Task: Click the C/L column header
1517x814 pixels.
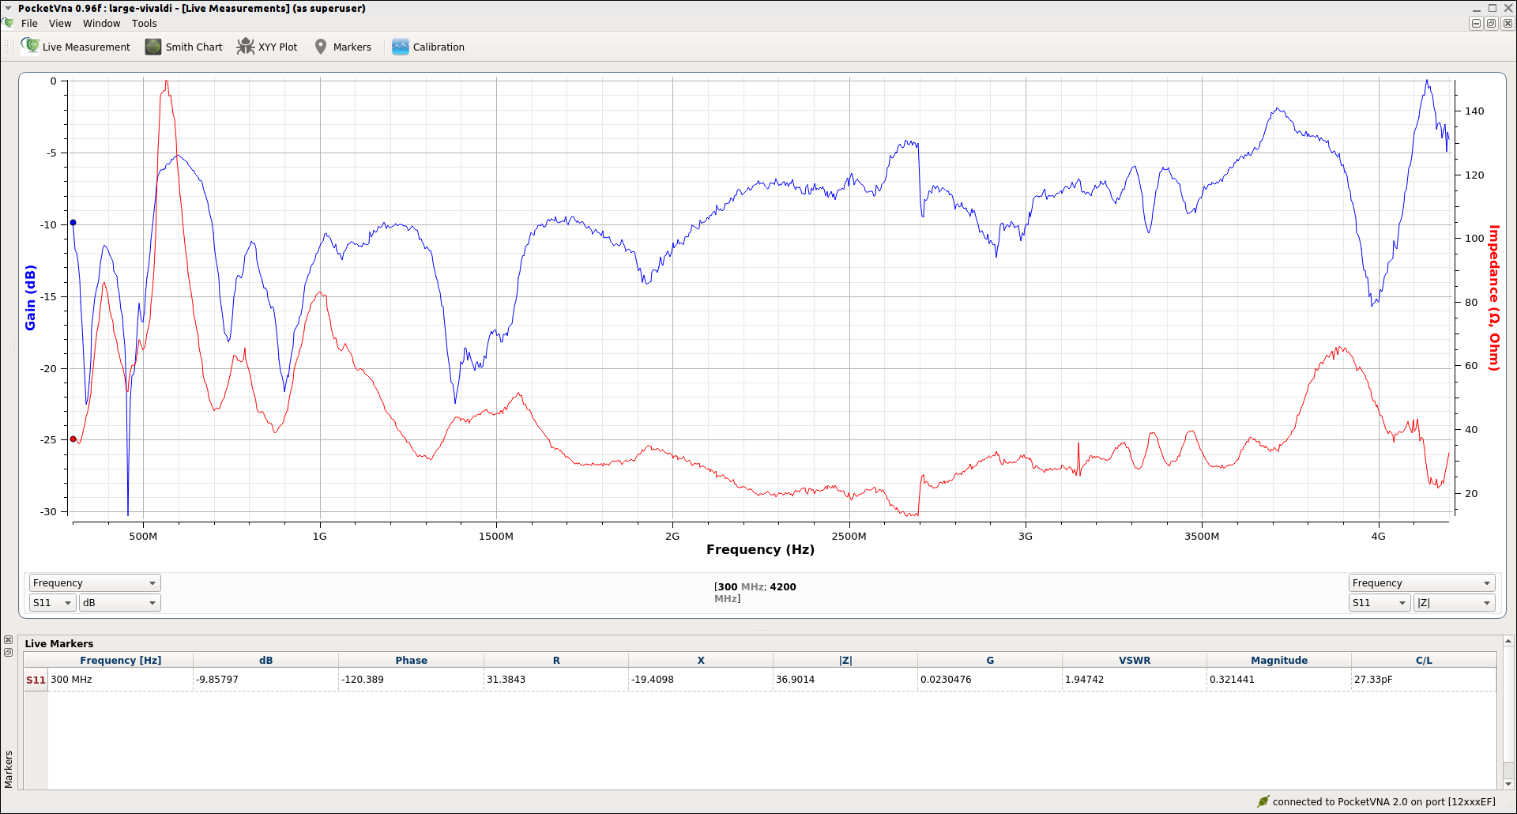Action: pyautogui.click(x=1424, y=660)
